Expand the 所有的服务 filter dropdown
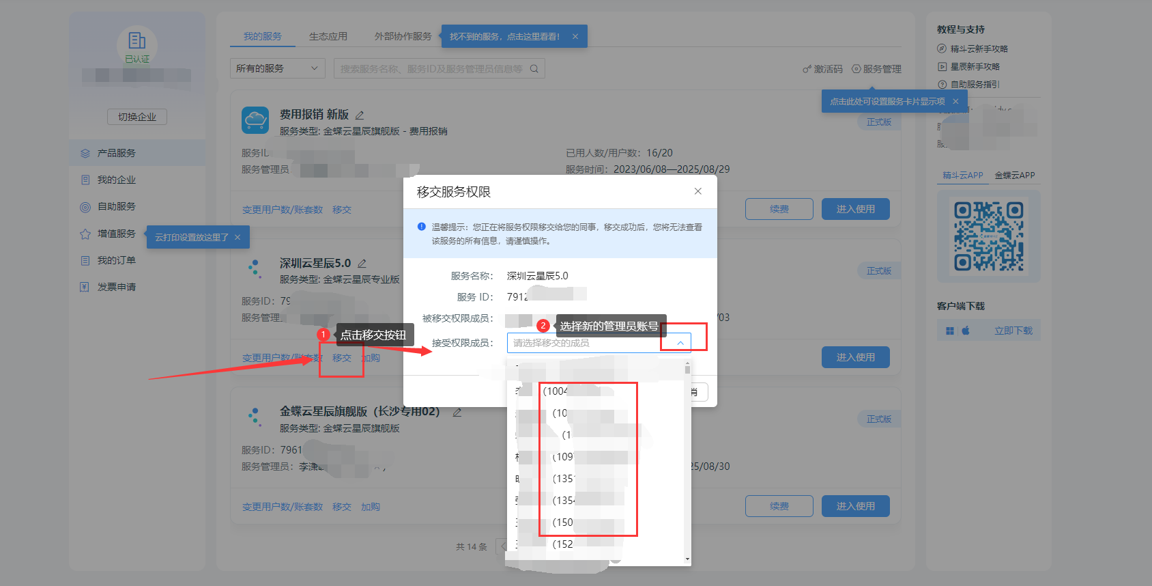The width and height of the screenshot is (1152, 586). point(277,68)
